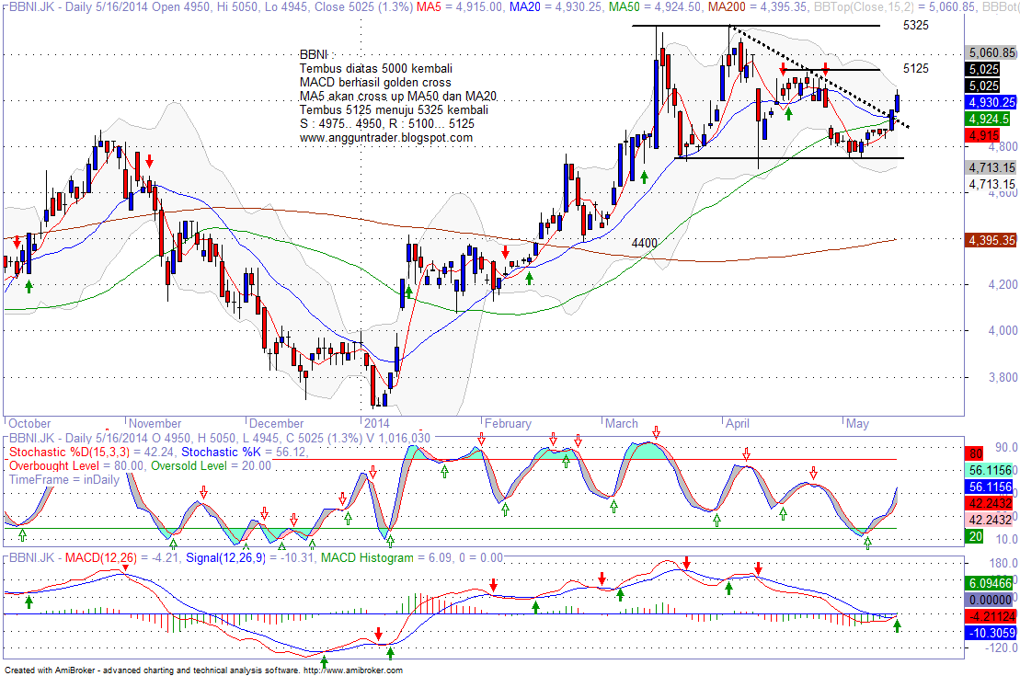The height and width of the screenshot is (676, 1020).
Task: Click the green MACD histogram value tag 6.09466
Action: 991,583
